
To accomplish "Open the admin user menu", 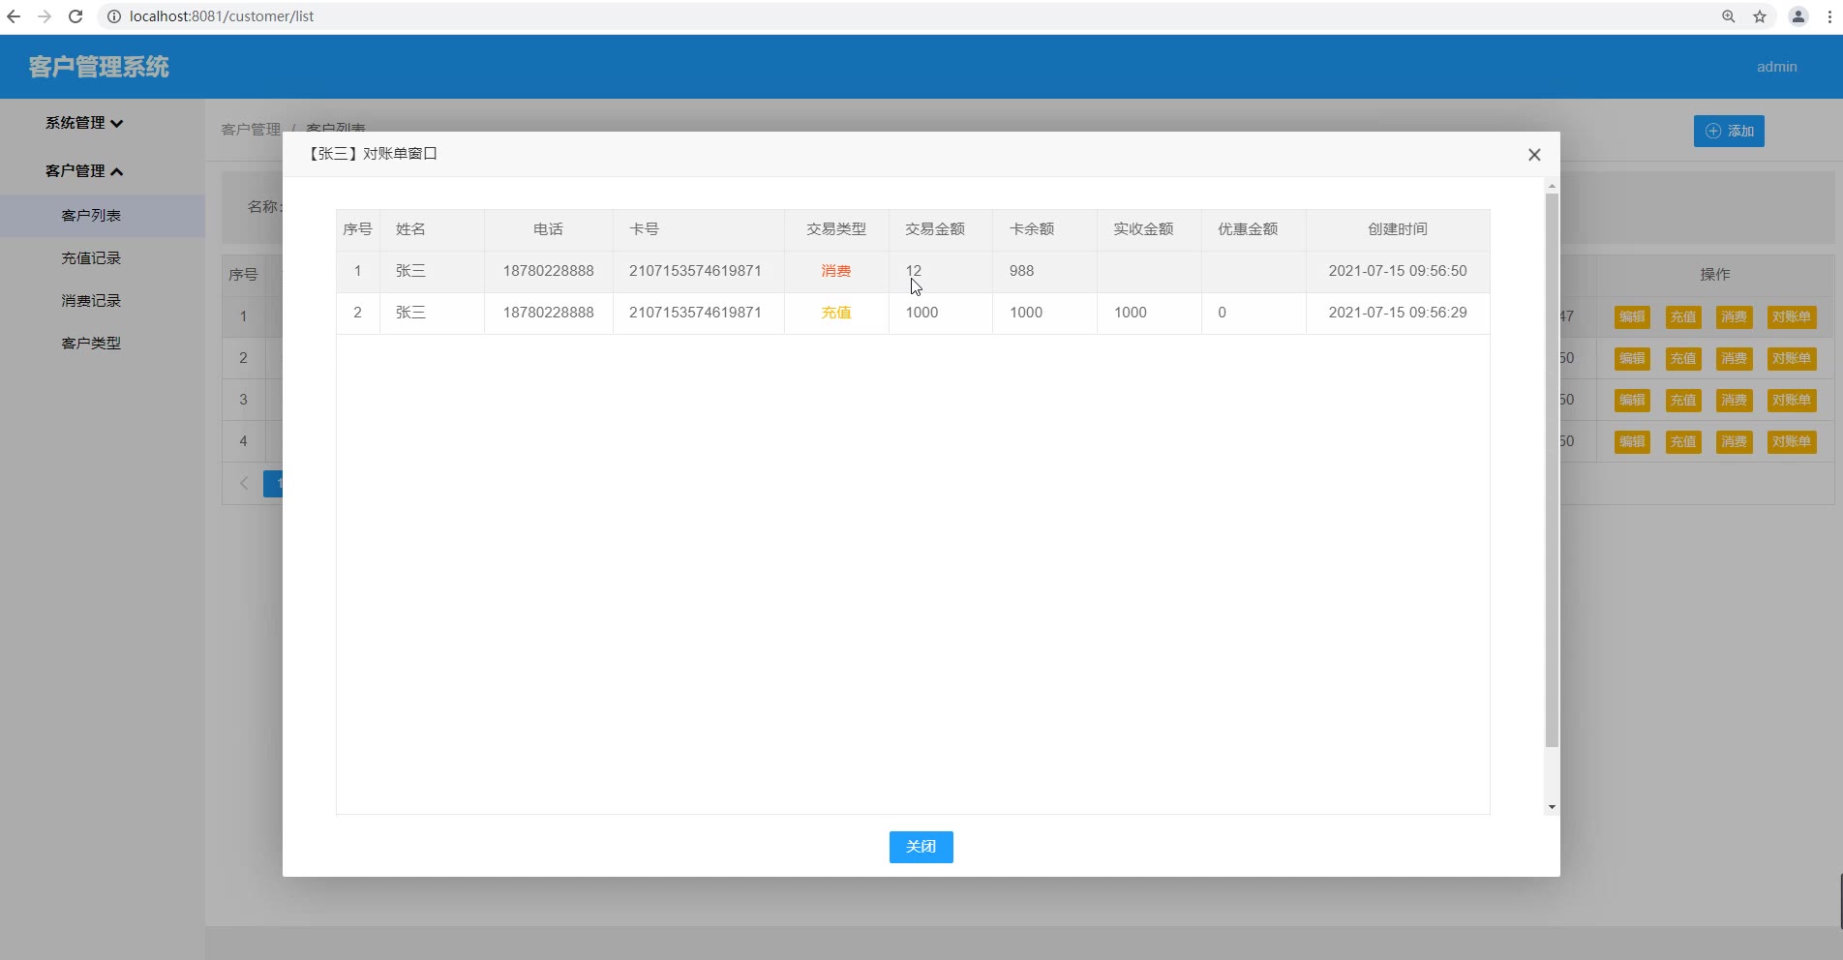I will pos(1776,67).
